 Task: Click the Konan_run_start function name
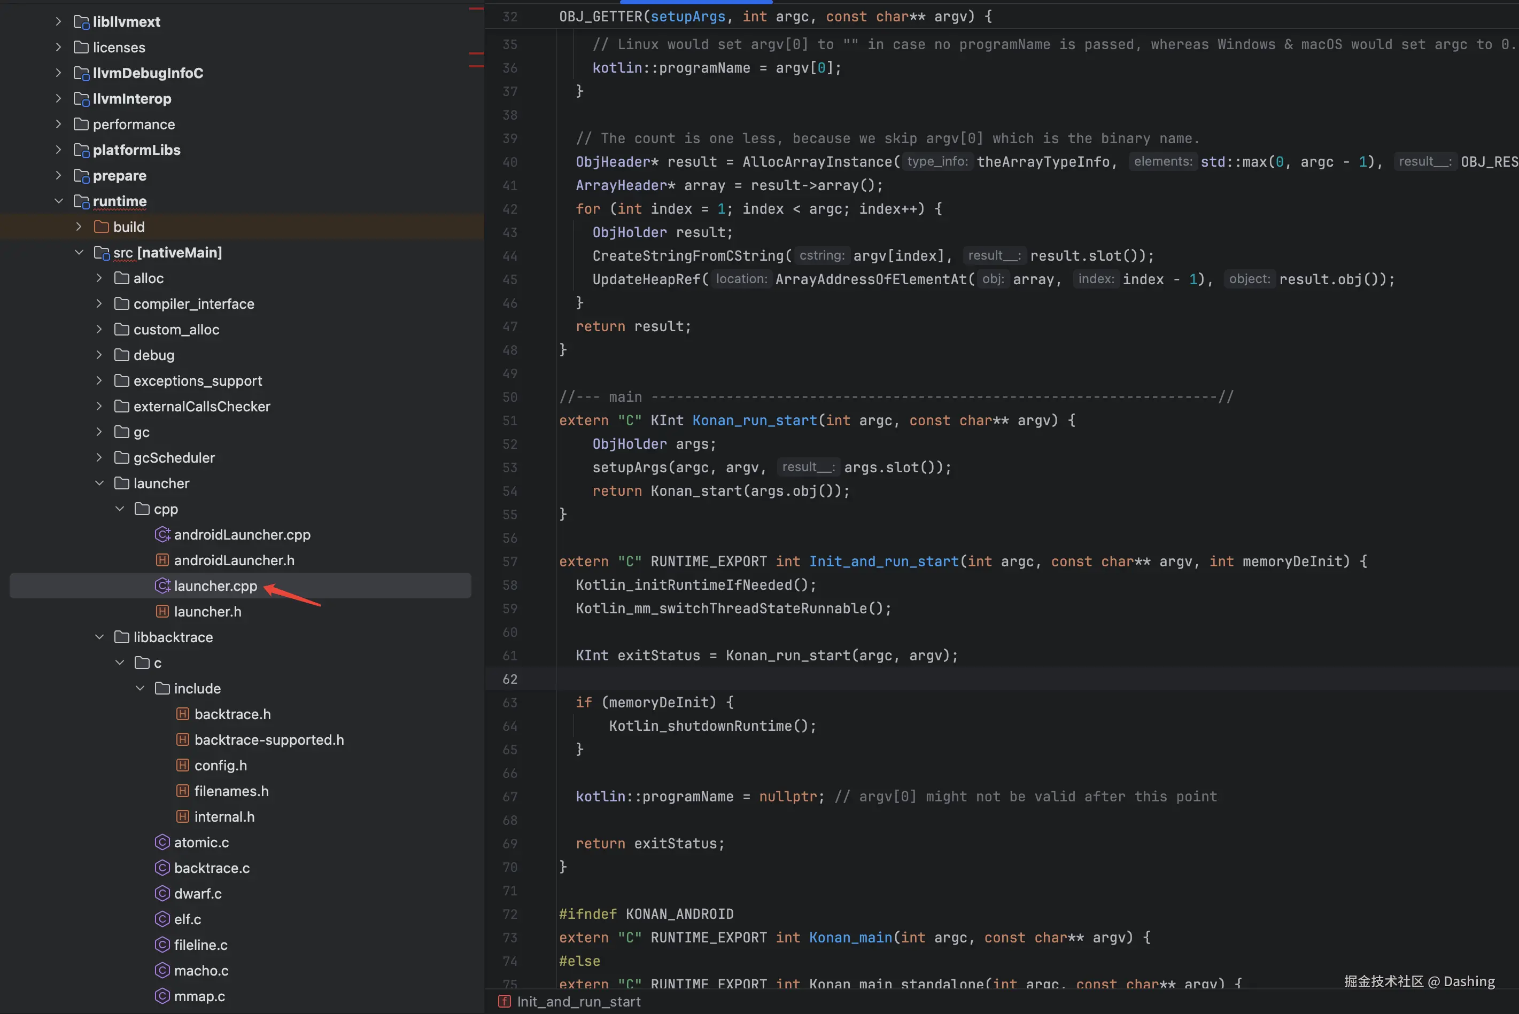(754, 420)
